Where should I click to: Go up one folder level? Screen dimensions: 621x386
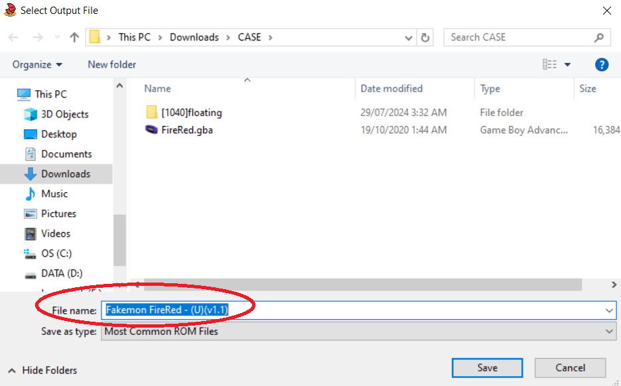coord(74,37)
